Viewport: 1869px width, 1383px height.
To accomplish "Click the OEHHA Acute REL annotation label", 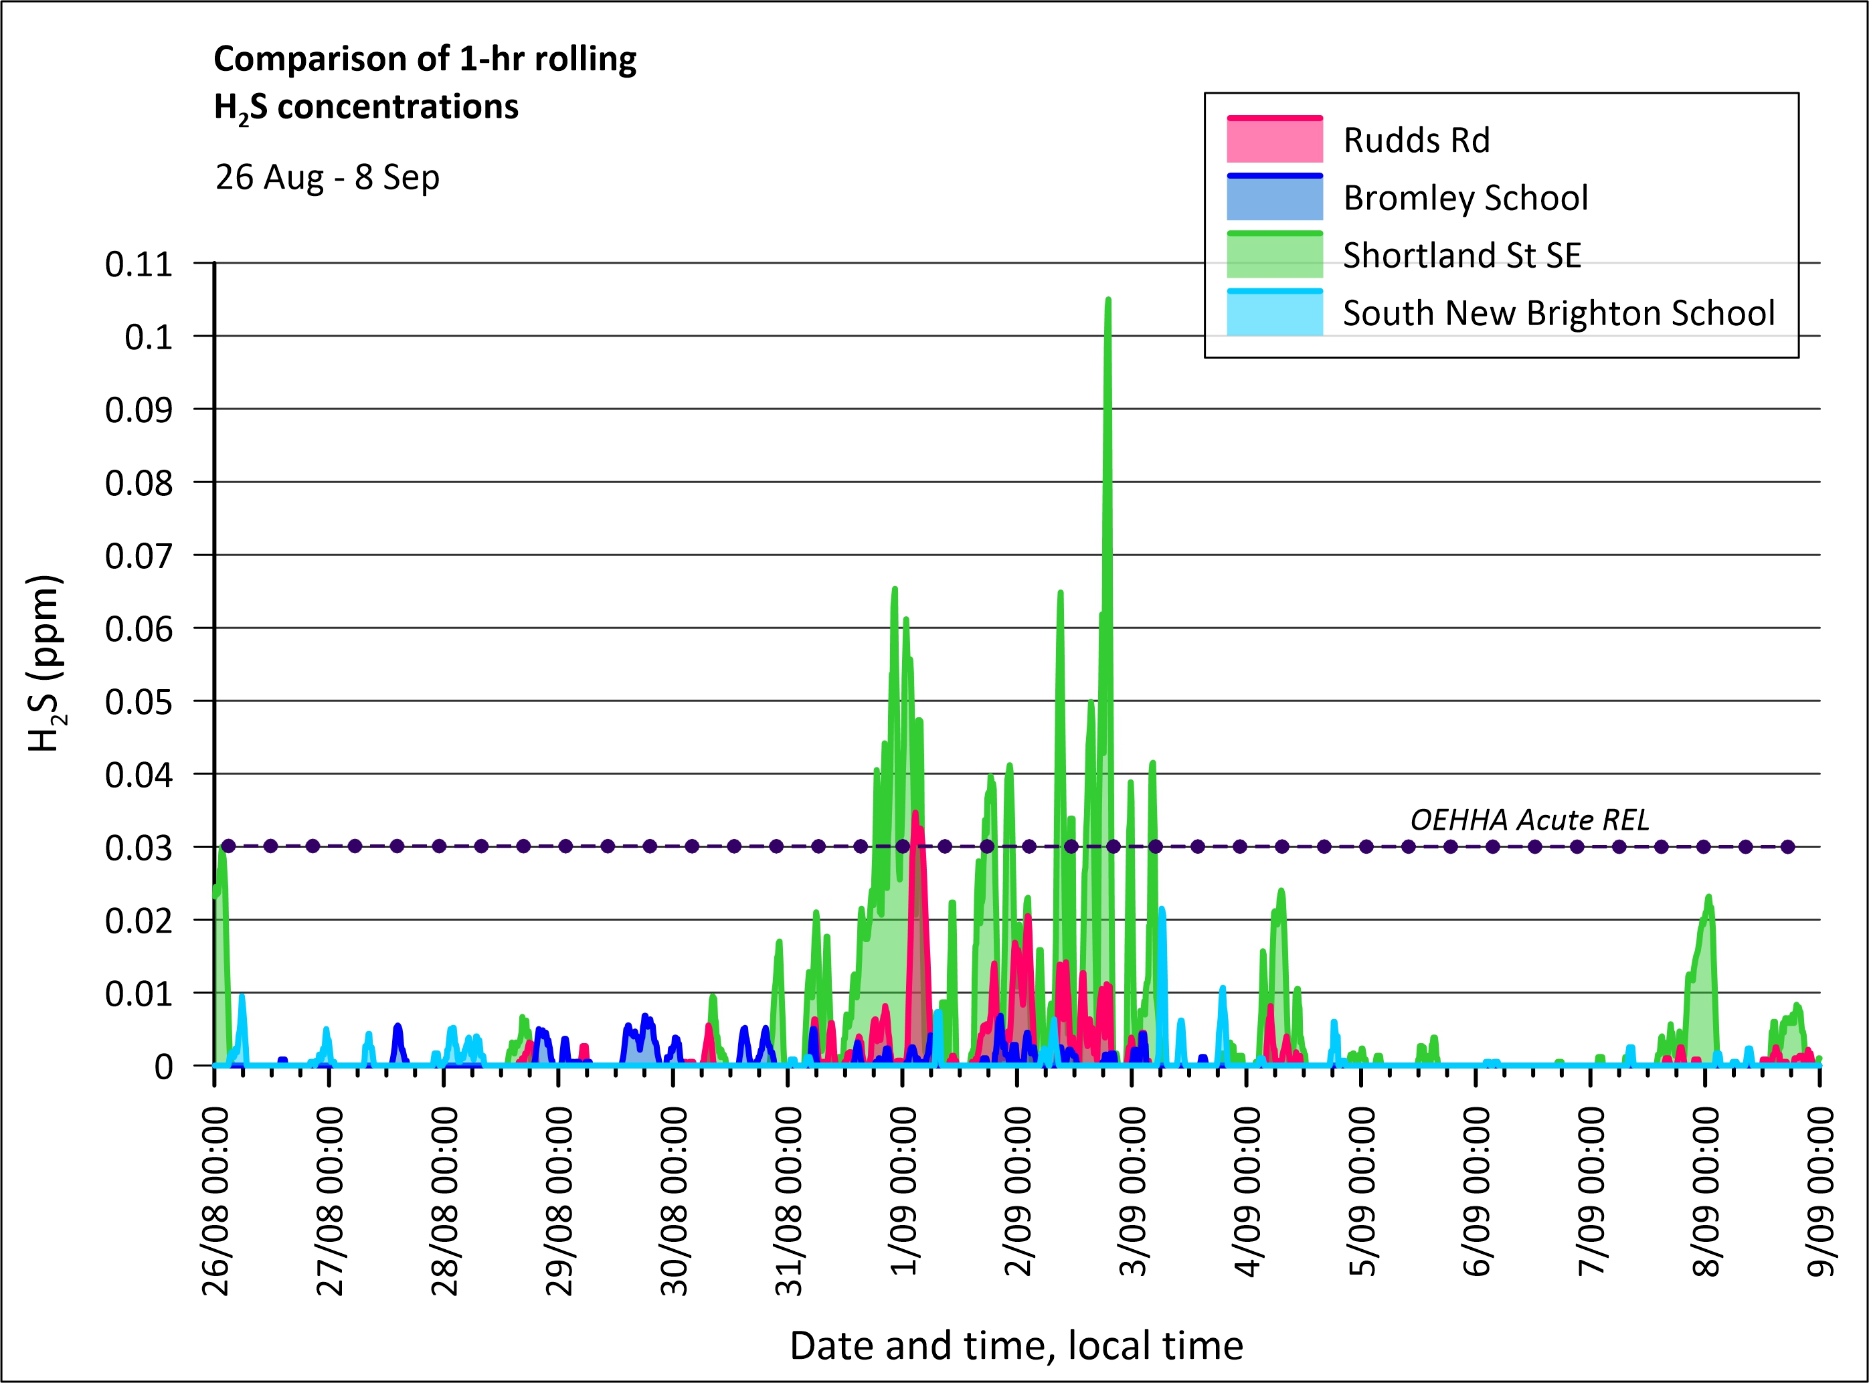I will coord(1529,820).
